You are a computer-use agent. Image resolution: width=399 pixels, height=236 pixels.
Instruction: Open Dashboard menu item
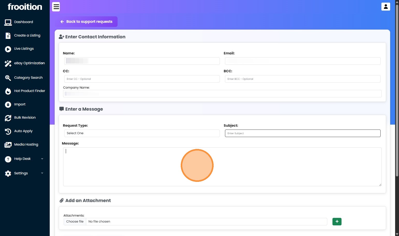coord(24,22)
